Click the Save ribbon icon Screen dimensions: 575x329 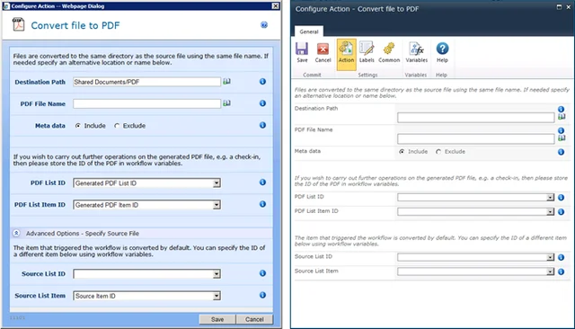tap(302, 52)
